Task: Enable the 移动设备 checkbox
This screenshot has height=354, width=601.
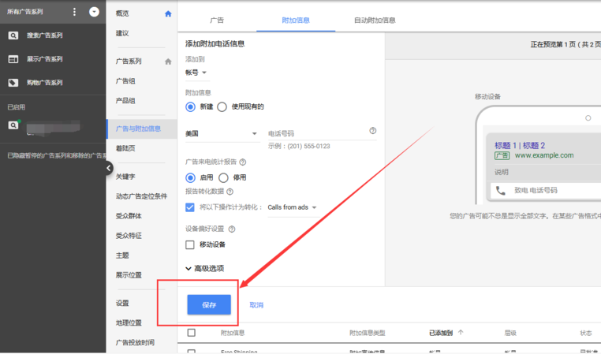Action: click(190, 244)
